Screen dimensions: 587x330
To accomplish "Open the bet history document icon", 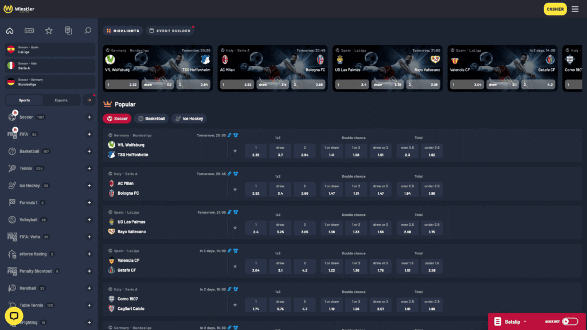I will (x=68, y=31).
